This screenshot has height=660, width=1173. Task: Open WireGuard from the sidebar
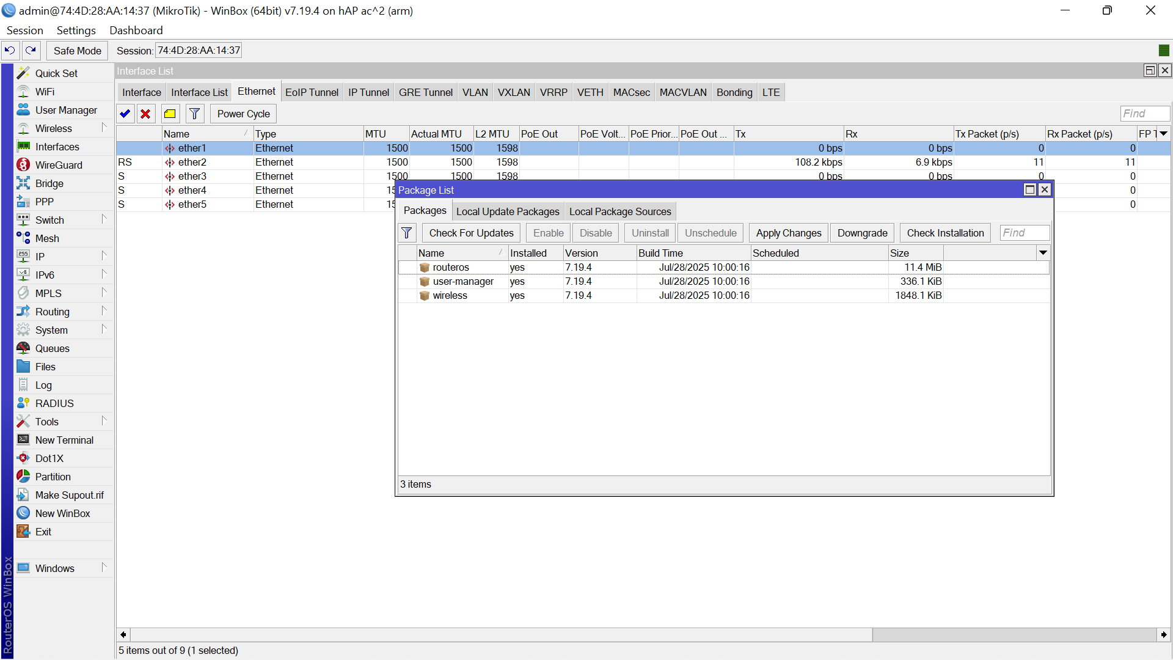(x=59, y=165)
